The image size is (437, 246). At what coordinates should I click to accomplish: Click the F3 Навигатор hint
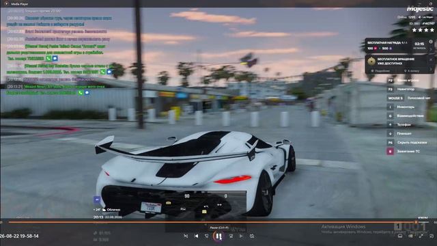pyautogui.click(x=401, y=90)
